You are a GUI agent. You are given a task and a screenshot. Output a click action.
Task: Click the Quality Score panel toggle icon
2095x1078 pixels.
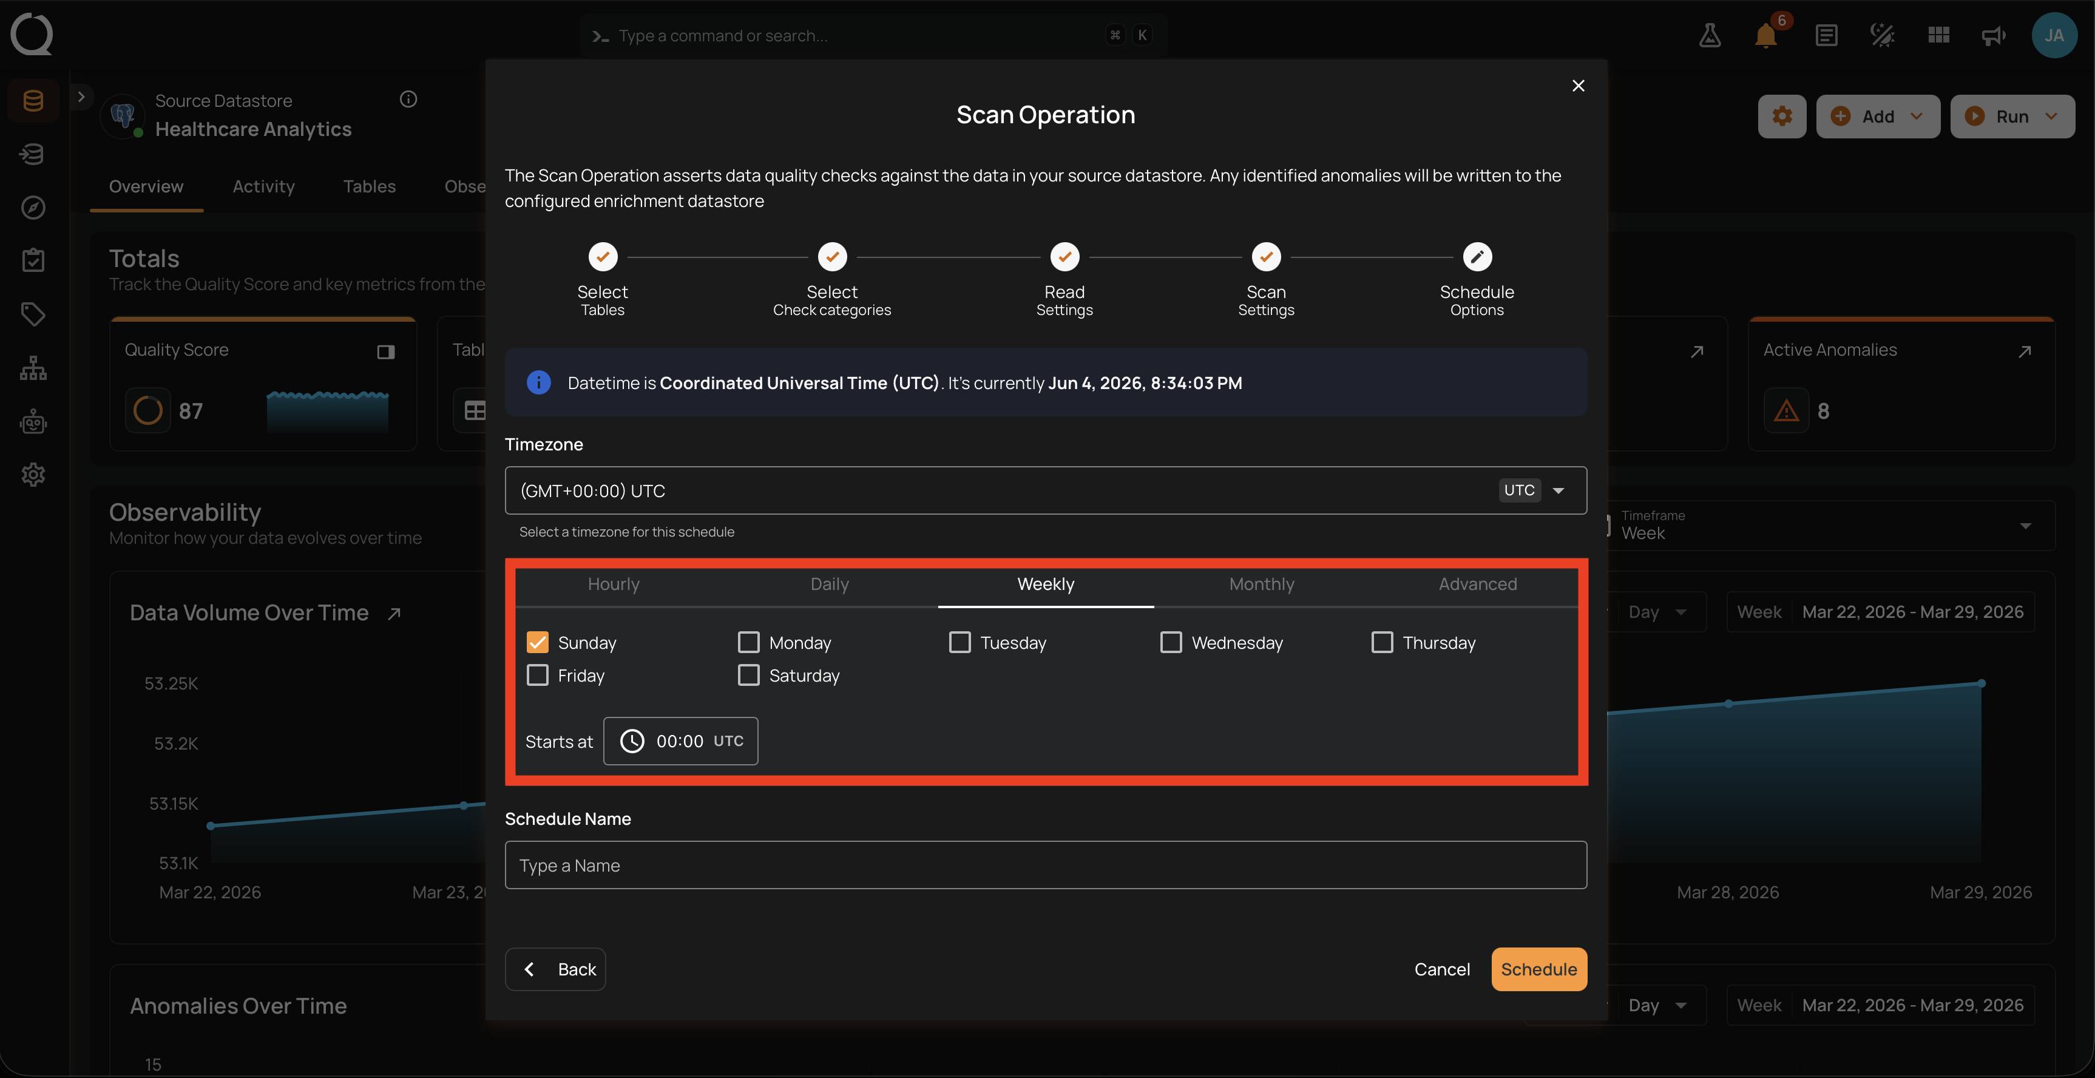coord(385,351)
